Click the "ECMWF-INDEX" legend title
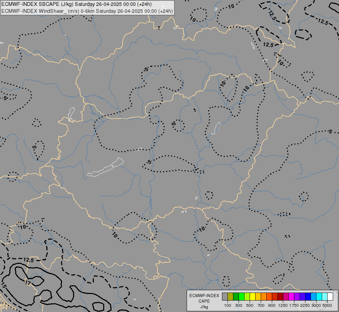 [204, 296]
